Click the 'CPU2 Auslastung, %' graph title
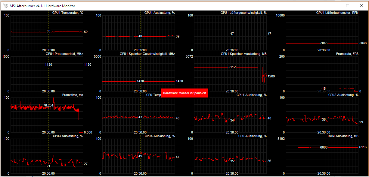Screen dimensions: 369x177 (x=343, y=95)
